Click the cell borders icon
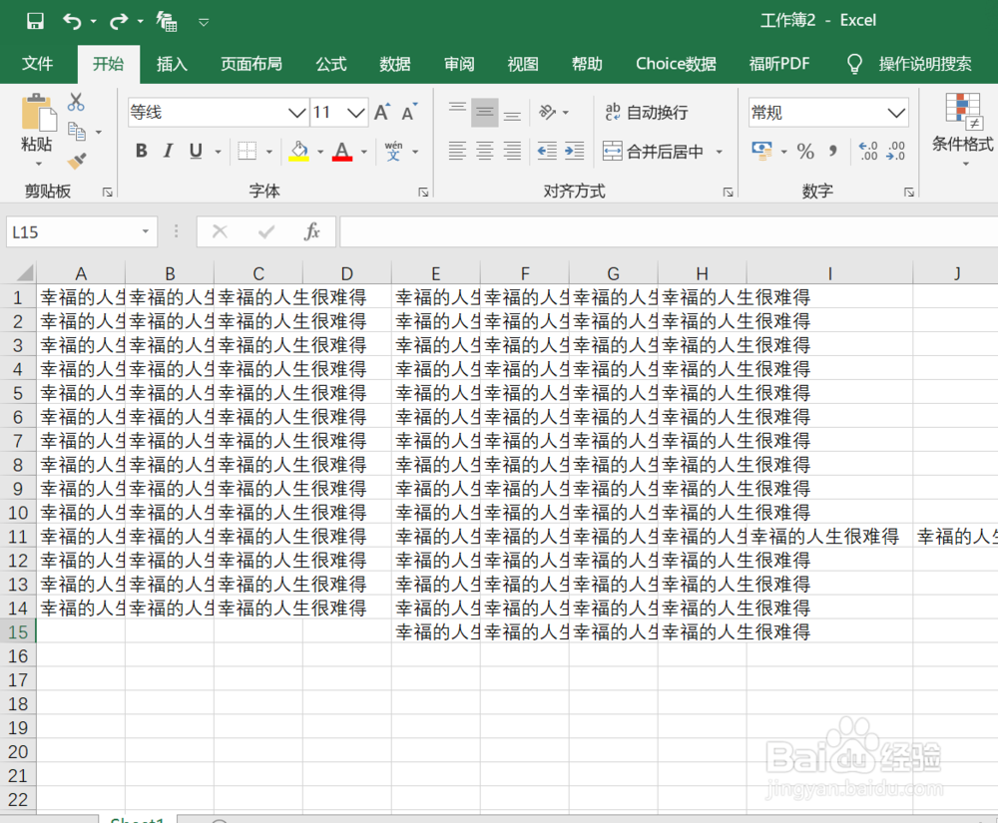 (x=247, y=152)
